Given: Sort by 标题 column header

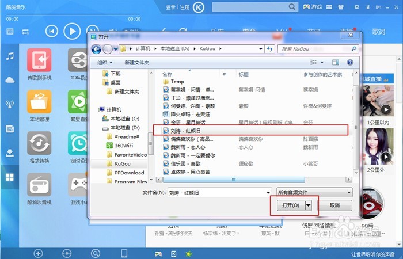Looking at the screenshot, I should [x=244, y=74].
